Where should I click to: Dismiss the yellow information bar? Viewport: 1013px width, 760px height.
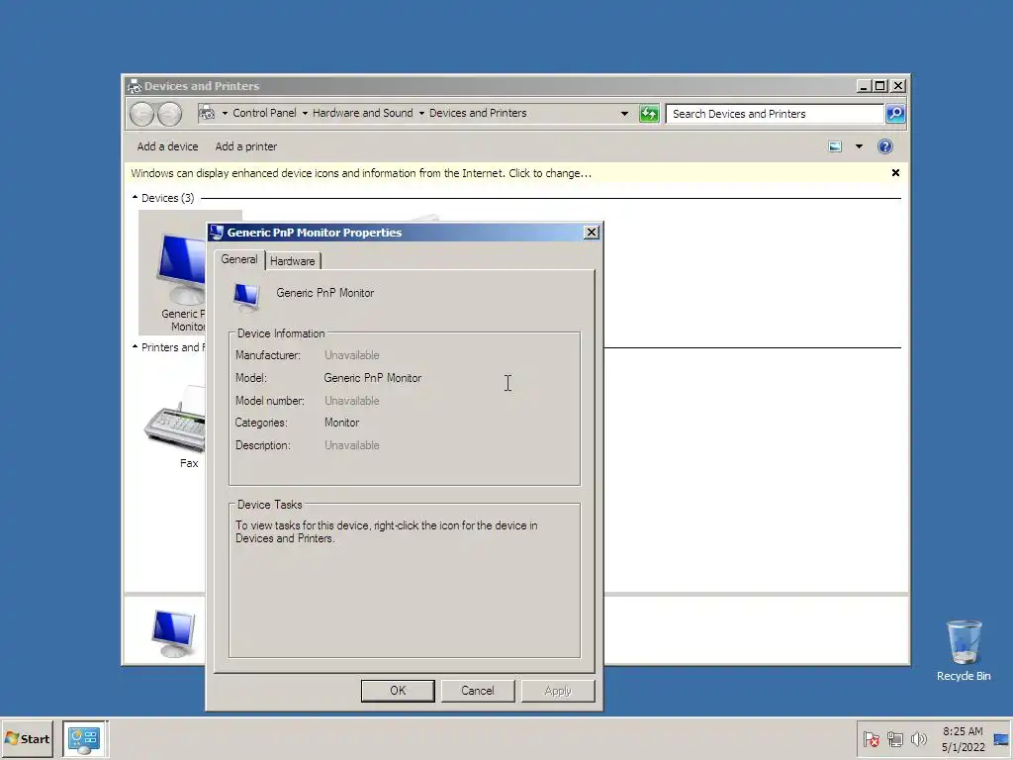(x=895, y=172)
